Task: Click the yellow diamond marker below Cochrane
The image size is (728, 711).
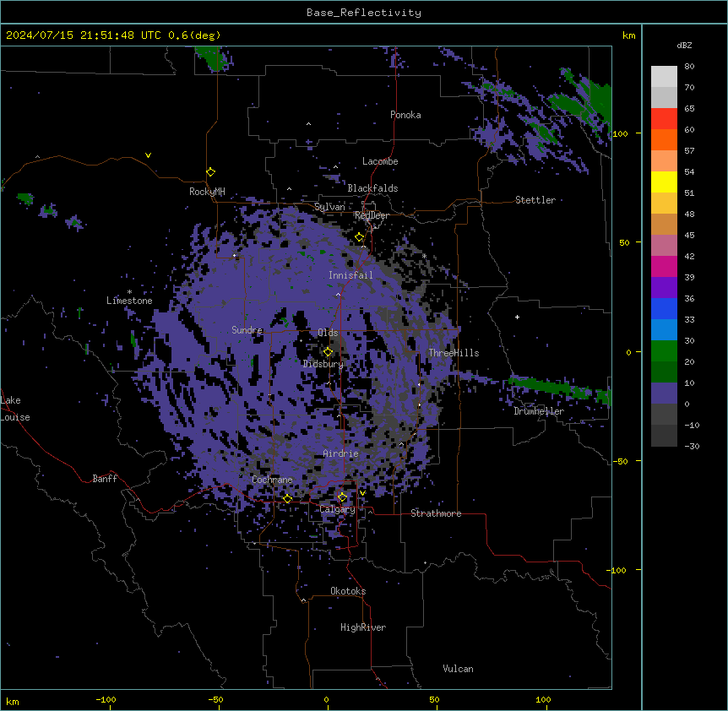Action: pyautogui.click(x=287, y=499)
